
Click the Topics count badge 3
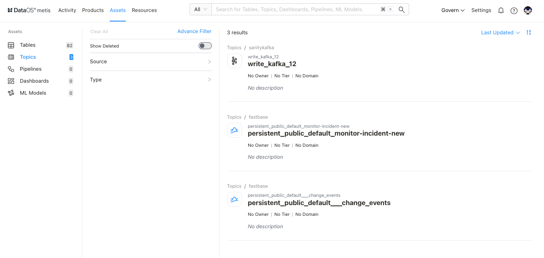pyautogui.click(x=71, y=57)
